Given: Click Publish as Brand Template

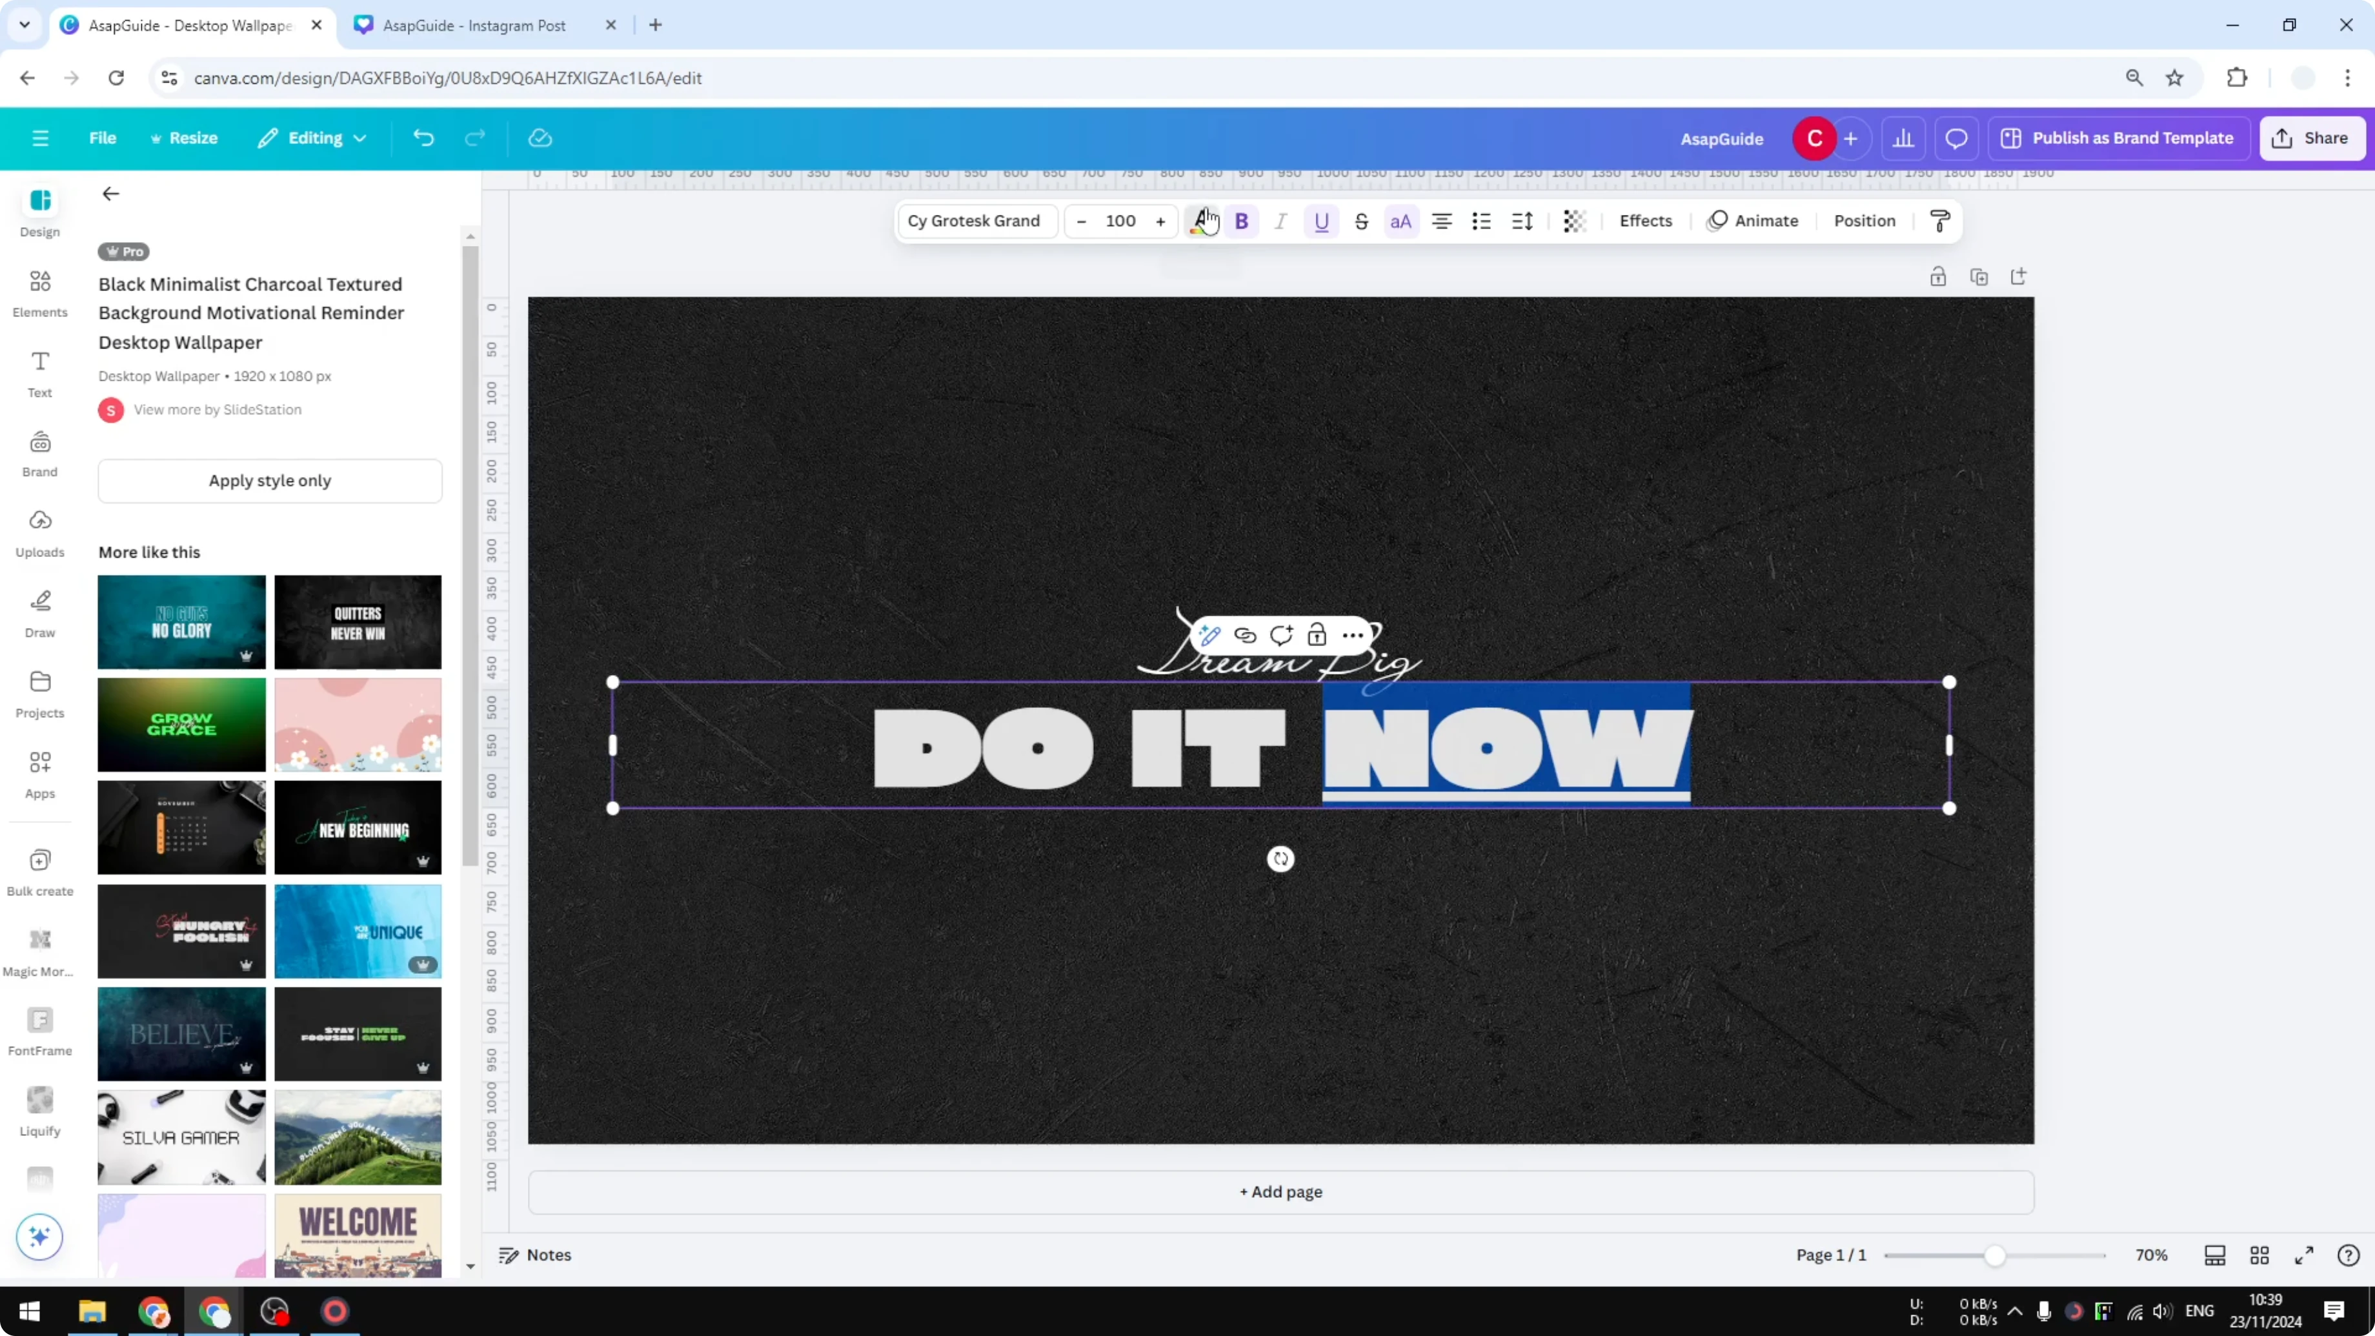Looking at the screenshot, I should click(x=2117, y=137).
